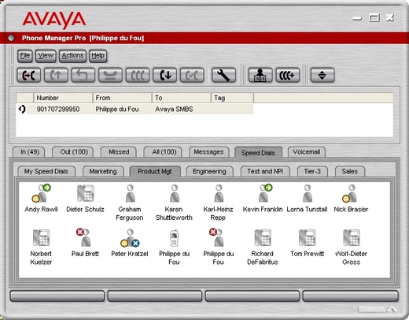Select Philippe du Fou mobile phone icon
Viewport: 409px width, 320px height.
click(x=174, y=238)
